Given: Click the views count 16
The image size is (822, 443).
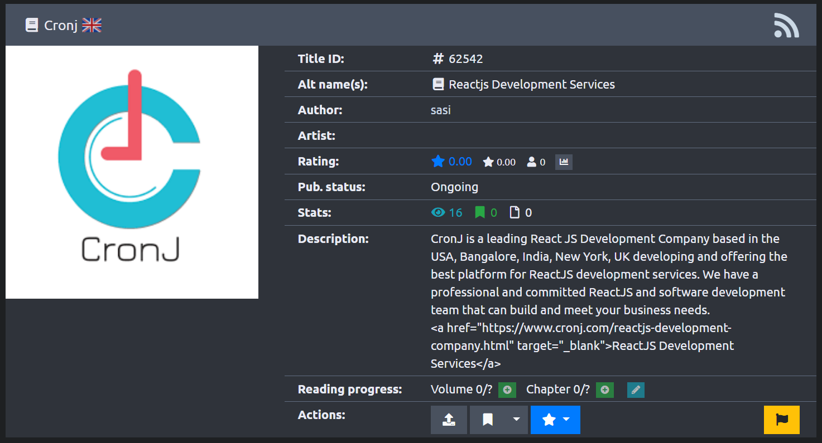Looking at the screenshot, I should click(455, 212).
